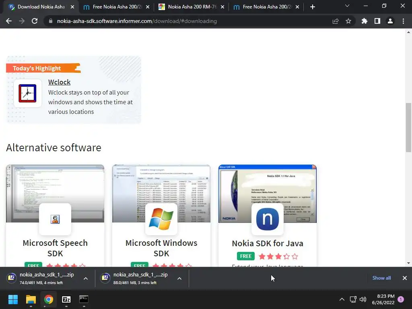Switch to Nokia Asha 200 RM-76 tab
412x309 pixels.
(x=192, y=7)
